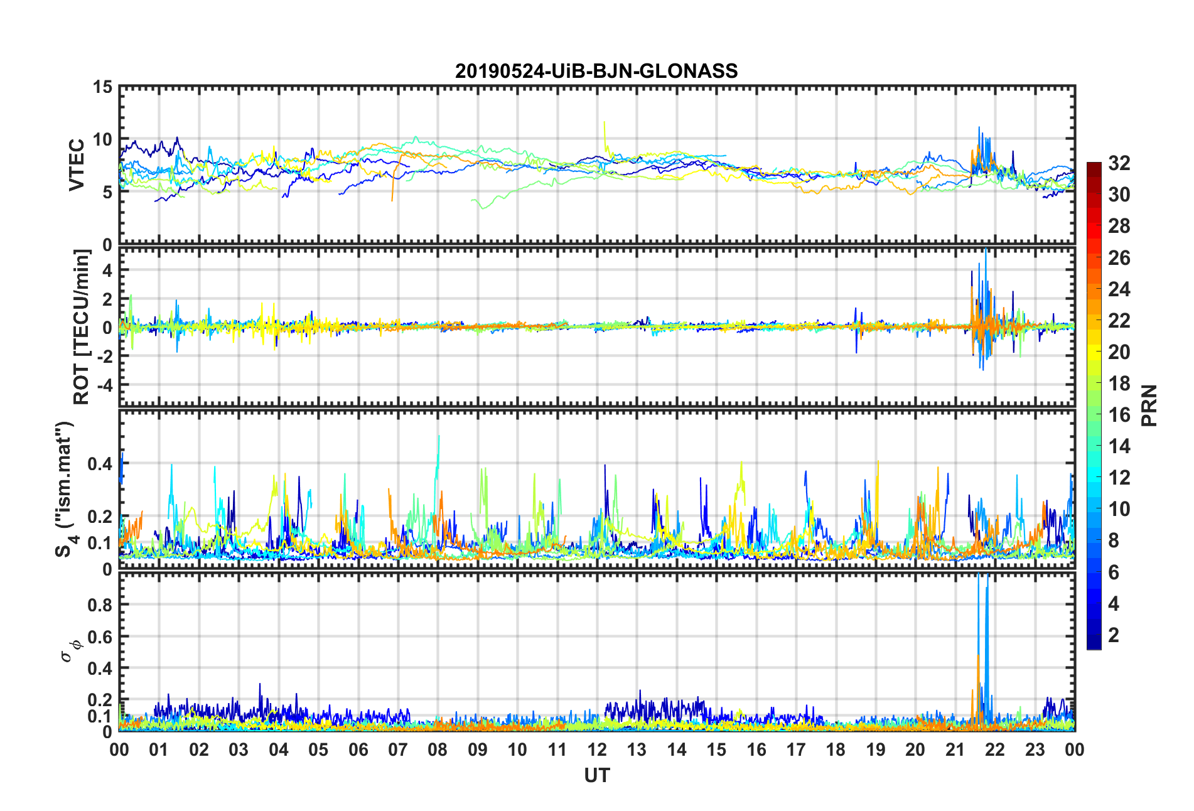Click the UT hour tick "17"

796,749
